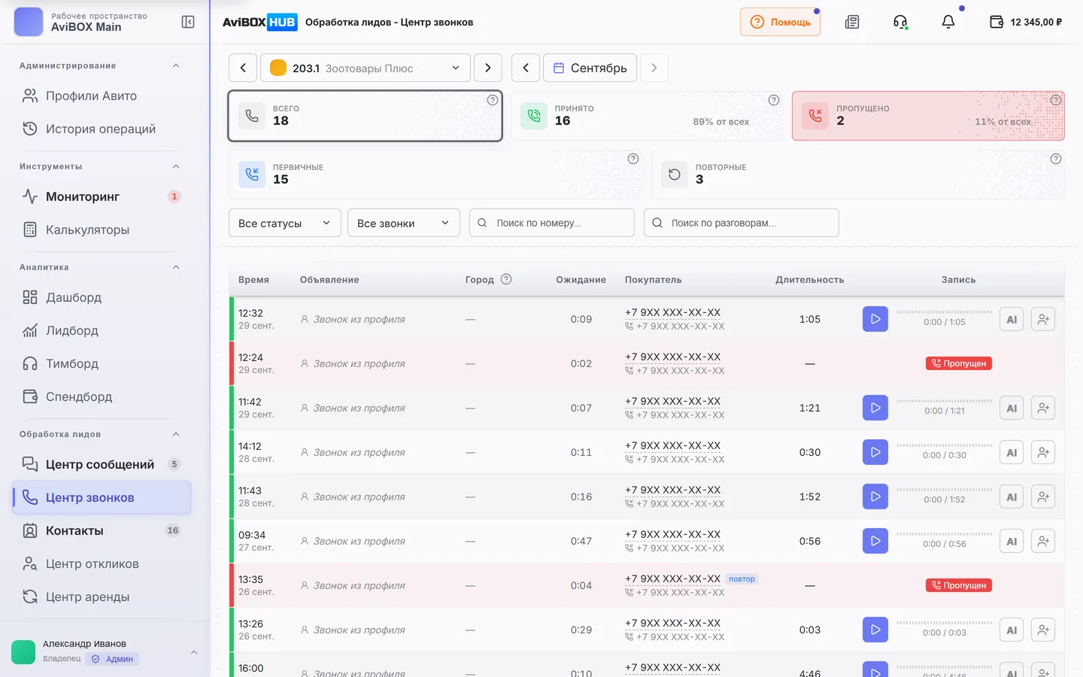Open Профили Авито in sidebar
Image resolution: width=1083 pixels, height=677 pixels.
[x=102, y=96]
